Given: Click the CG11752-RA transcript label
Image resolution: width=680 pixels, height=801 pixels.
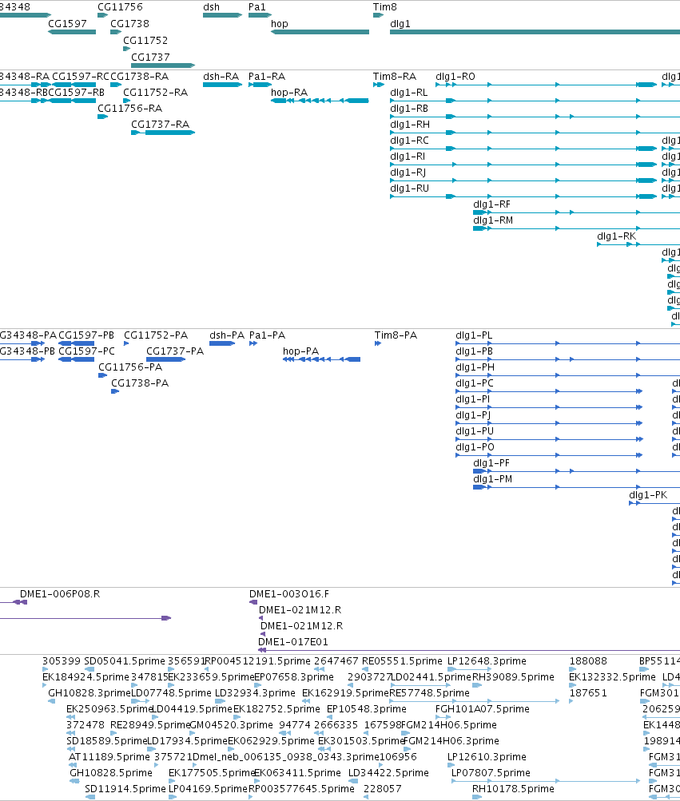Looking at the screenshot, I should point(156,93).
